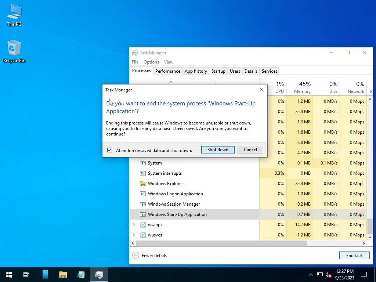
Task: Click the vertical scrollbar down arrow
Action: 370,237
